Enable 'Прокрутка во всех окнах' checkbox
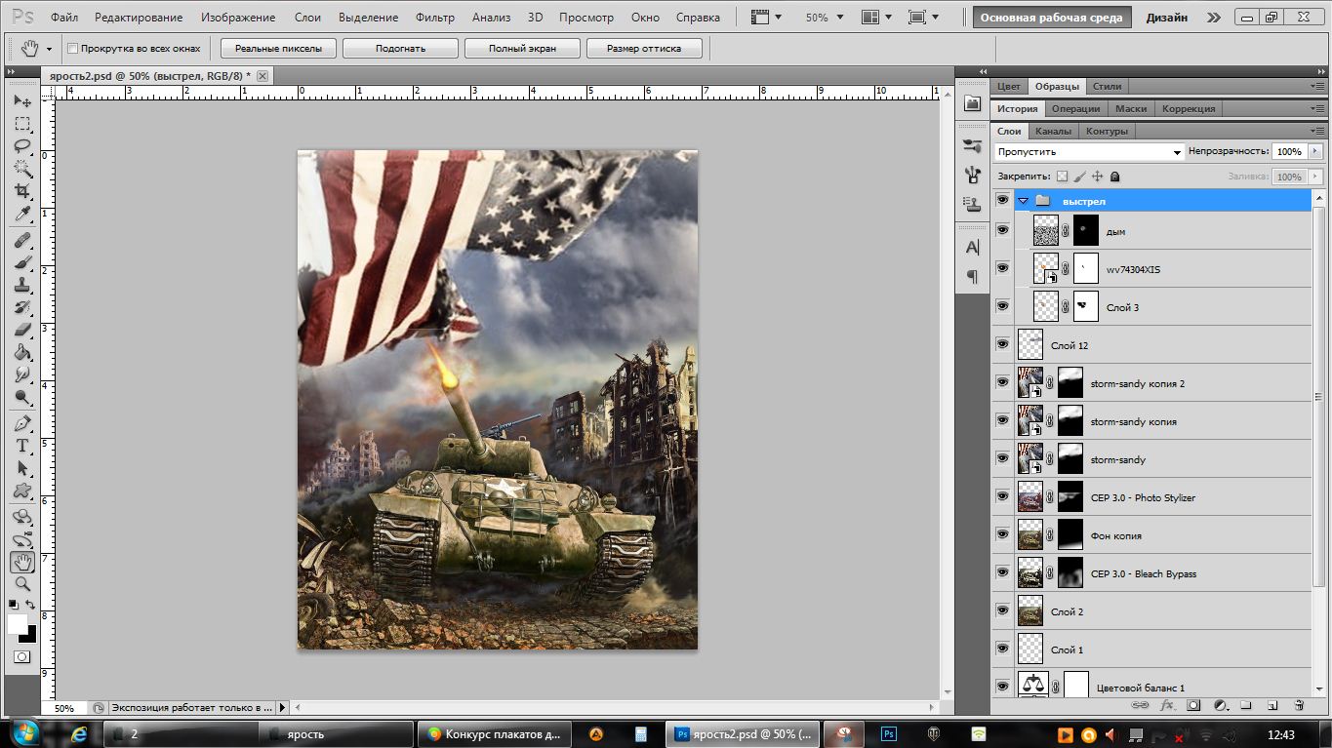Screen dimensions: 1332x748 (73, 49)
